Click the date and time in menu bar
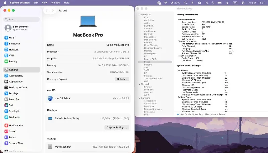 256,3
